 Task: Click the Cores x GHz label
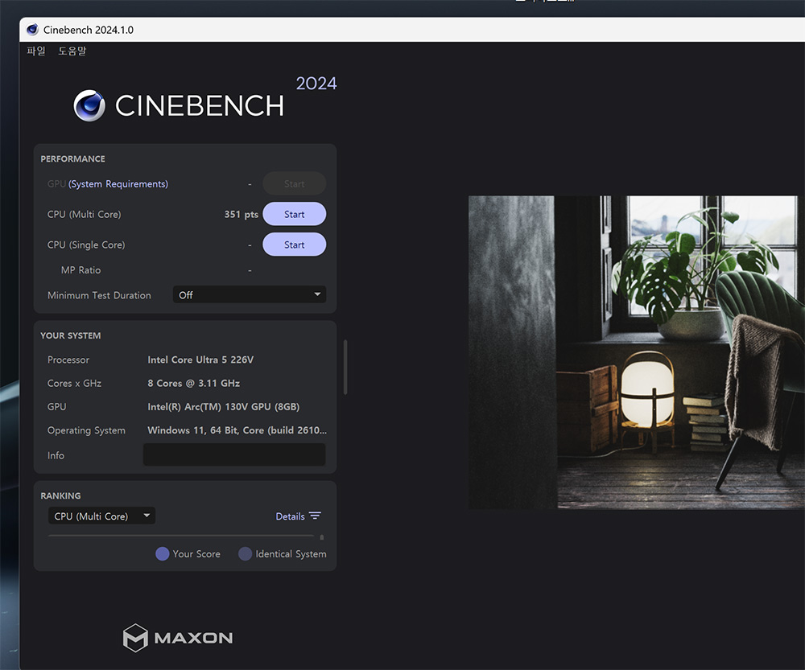pyautogui.click(x=74, y=383)
